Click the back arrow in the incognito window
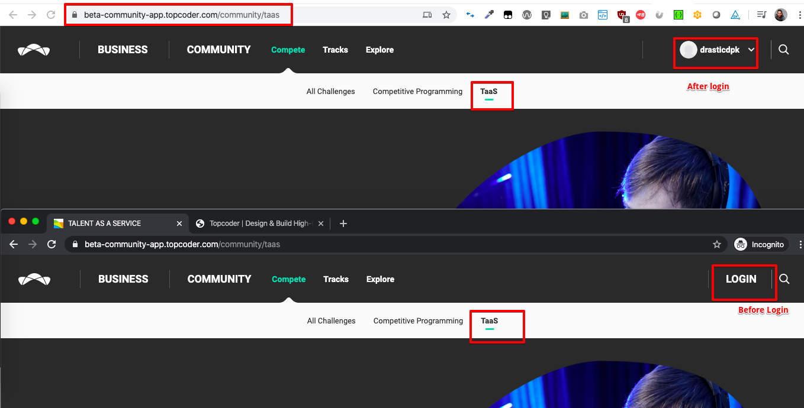Viewport: 804px width, 408px height. [x=14, y=244]
